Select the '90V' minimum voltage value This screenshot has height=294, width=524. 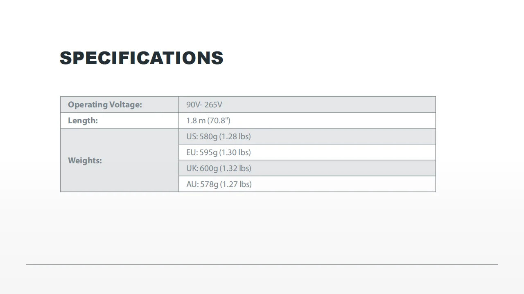coord(193,105)
